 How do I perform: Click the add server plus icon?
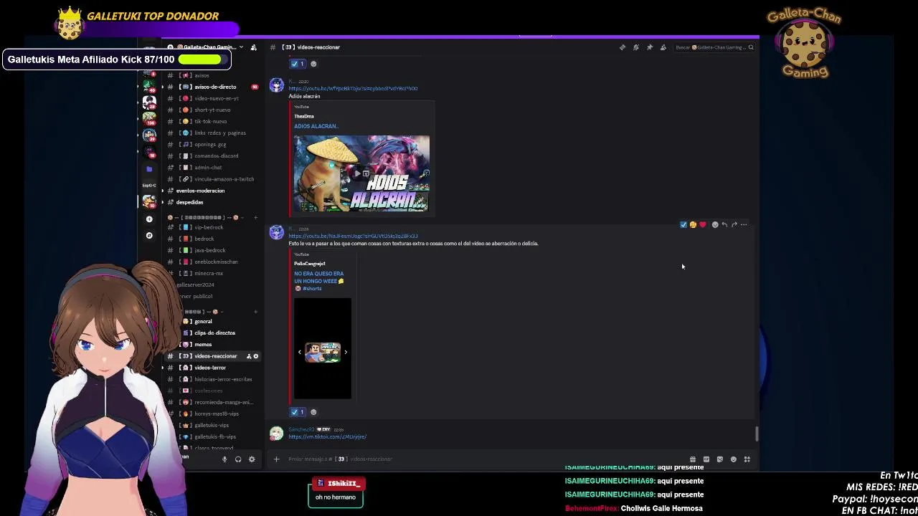149,219
